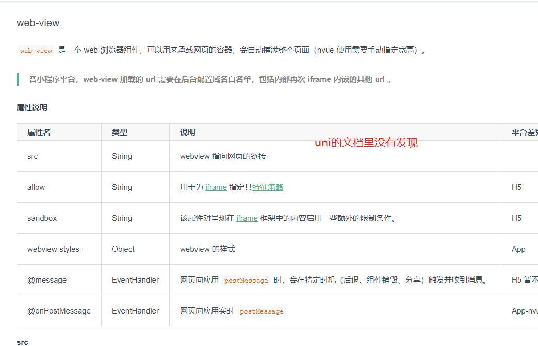
Task: Select the sandbox attribute name cell
Action: click(42, 218)
